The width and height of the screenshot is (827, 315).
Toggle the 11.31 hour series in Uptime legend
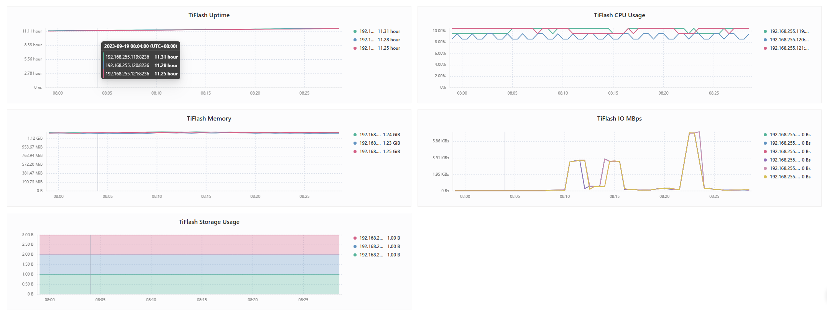pyautogui.click(x=377, y=31)
